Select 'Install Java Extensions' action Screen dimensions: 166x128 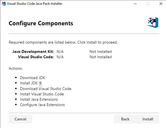click(39, 99)
